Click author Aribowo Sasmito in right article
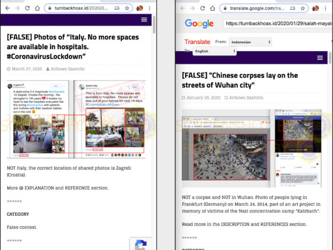 [x=246, y=98]
